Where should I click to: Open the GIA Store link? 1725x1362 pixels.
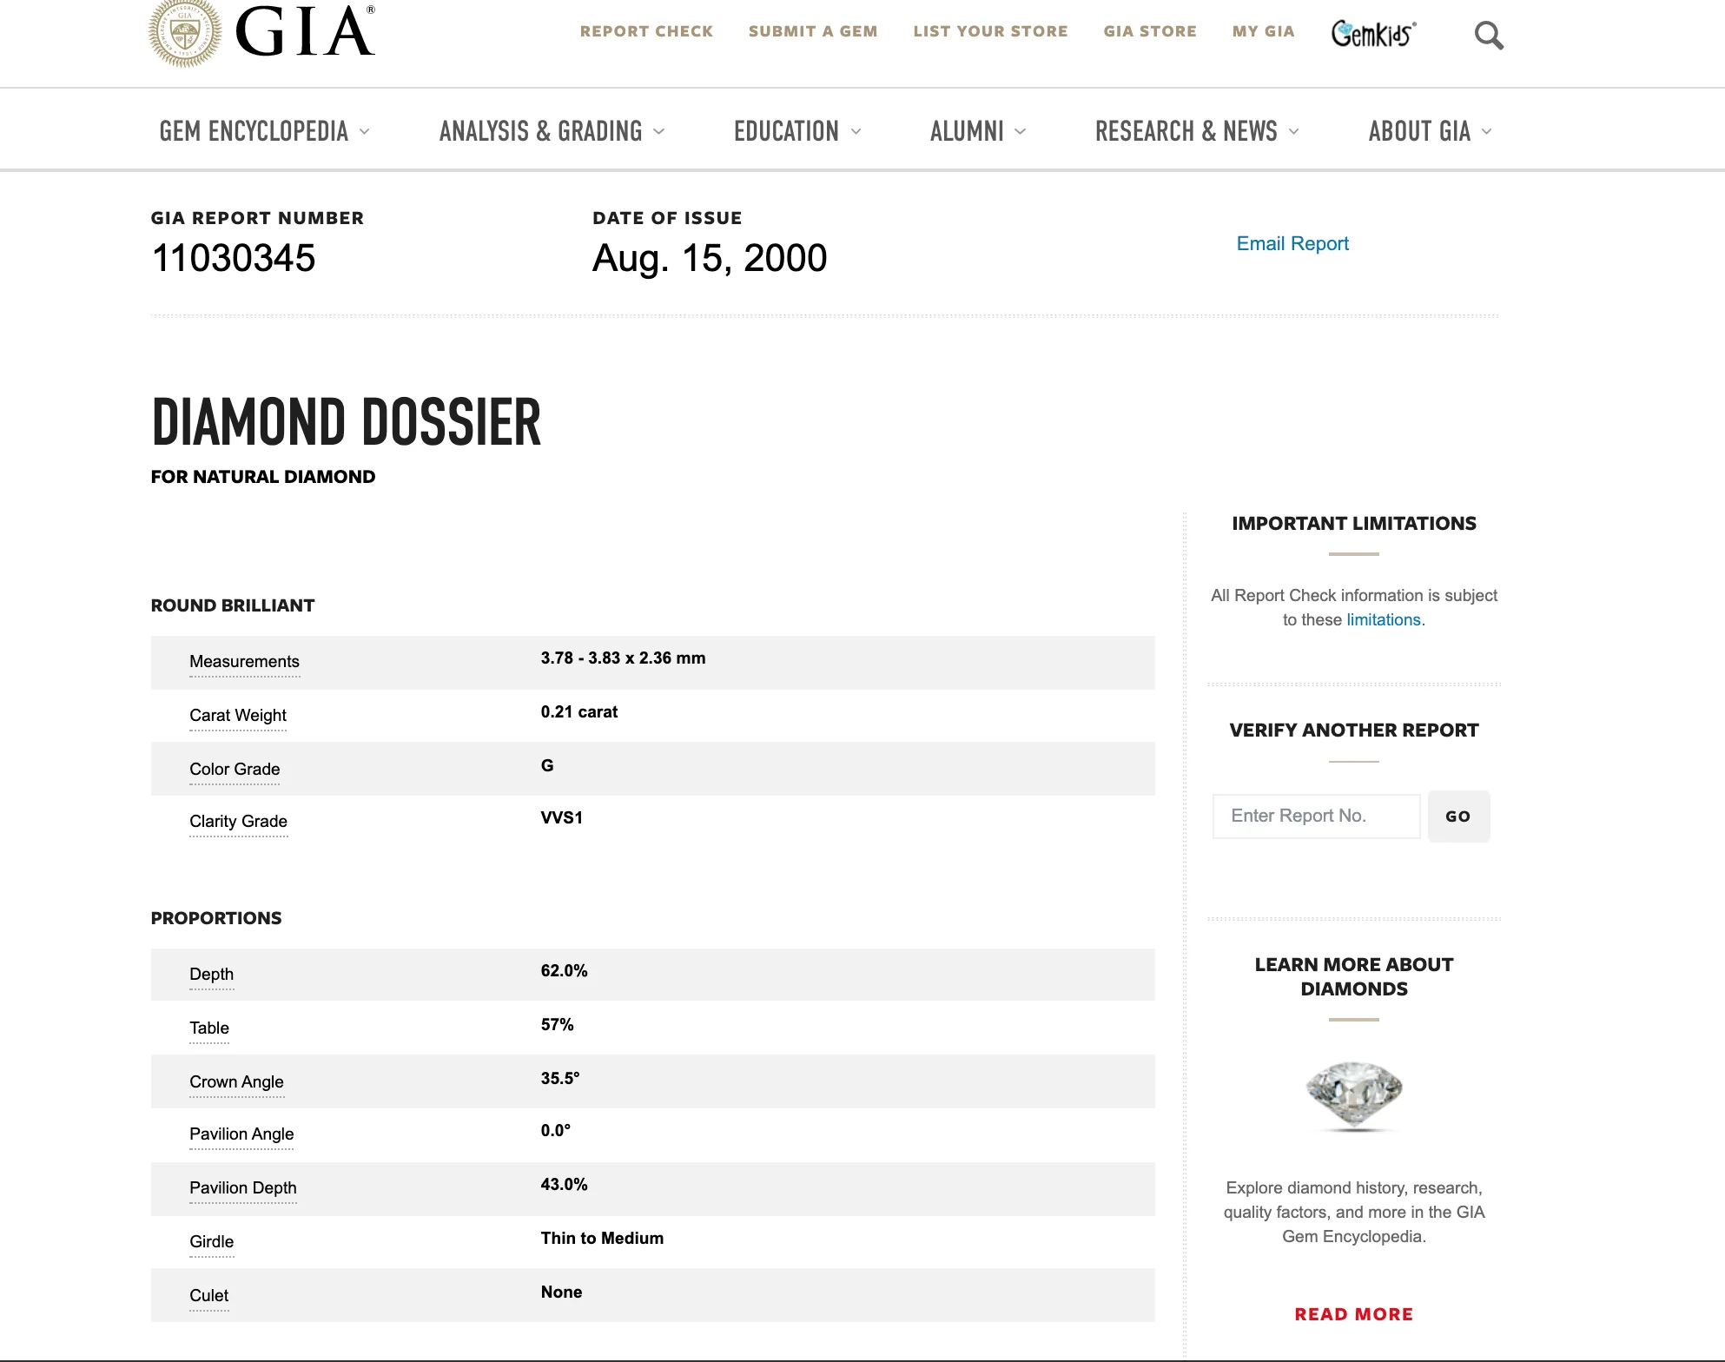click(1150, 31)
